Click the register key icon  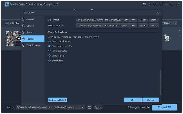point(150,4)
